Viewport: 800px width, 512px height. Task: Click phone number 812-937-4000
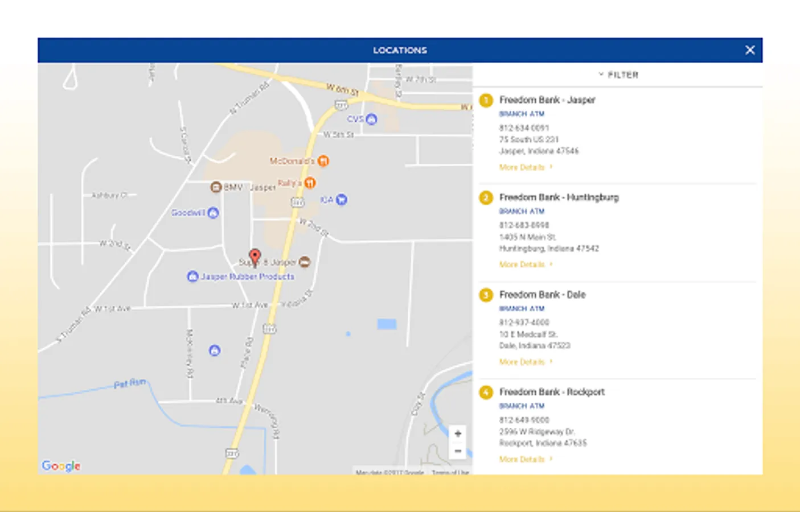coord(524,323)
